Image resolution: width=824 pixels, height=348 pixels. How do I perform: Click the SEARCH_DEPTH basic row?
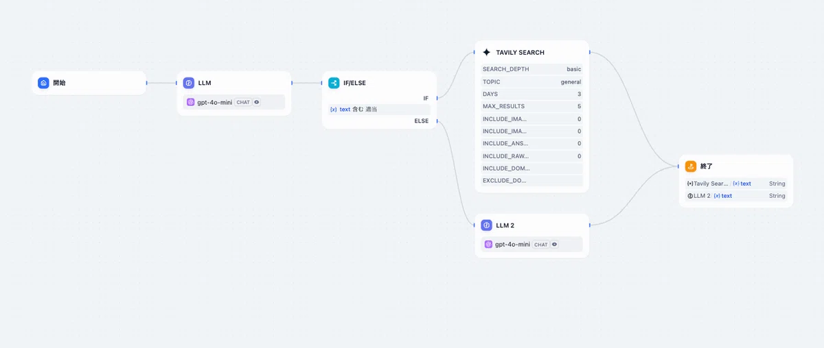[x=531, y=69]
